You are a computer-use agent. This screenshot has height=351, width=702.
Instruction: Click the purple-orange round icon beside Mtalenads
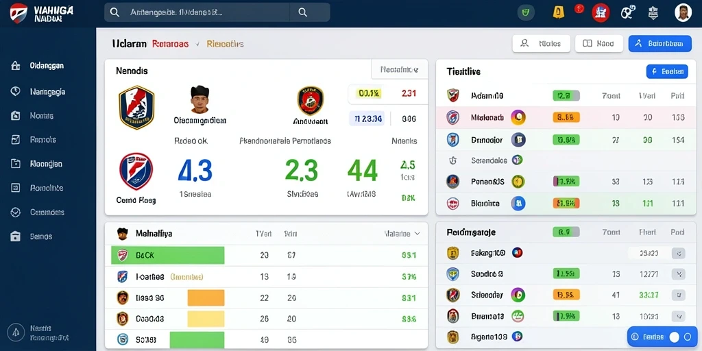(x=518, y=117)
